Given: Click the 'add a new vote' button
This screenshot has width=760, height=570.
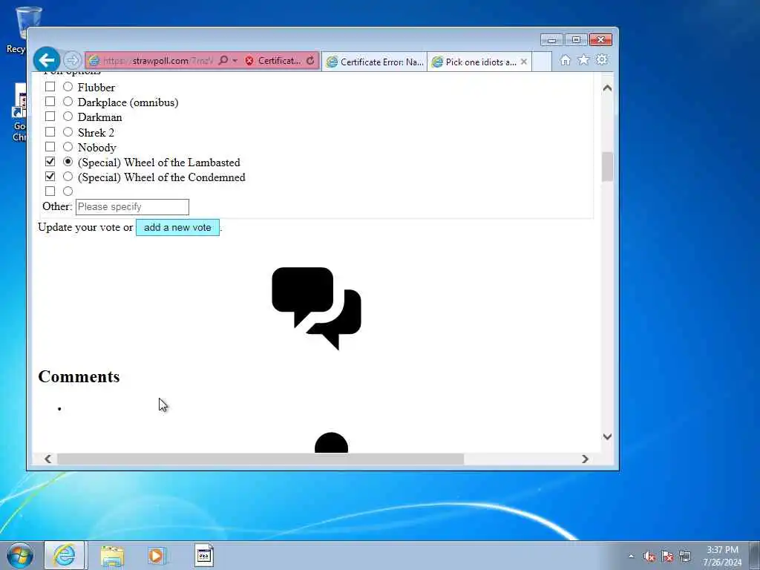Looking at the screenshot, I should [177, 227].
